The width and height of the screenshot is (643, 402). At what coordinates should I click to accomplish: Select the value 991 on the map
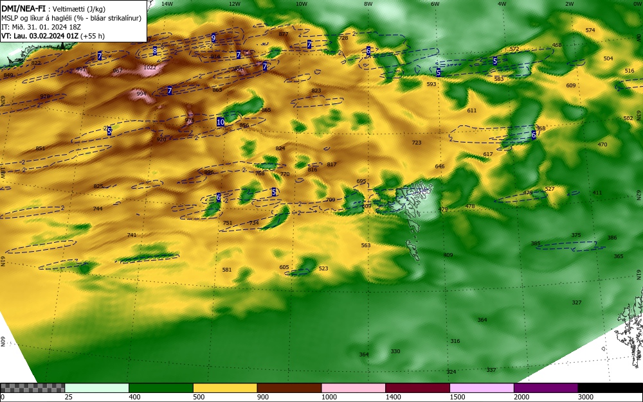(81, 69)
